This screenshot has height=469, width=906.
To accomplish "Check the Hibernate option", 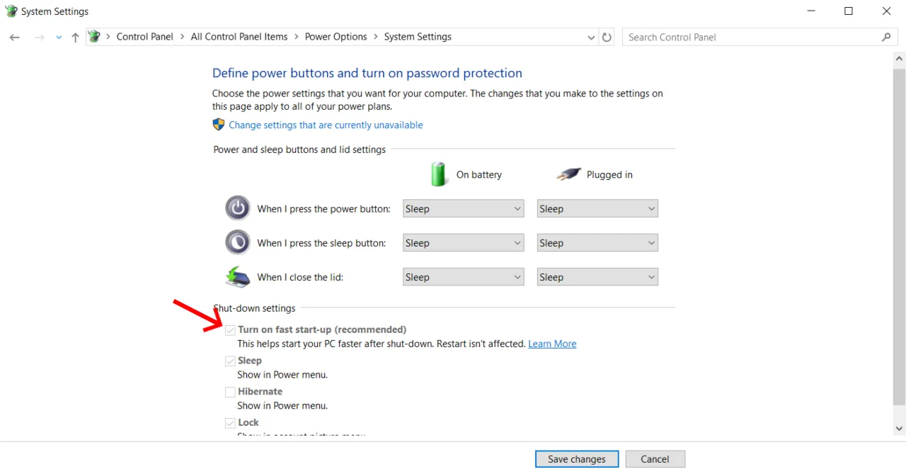I will pos(230,391).
